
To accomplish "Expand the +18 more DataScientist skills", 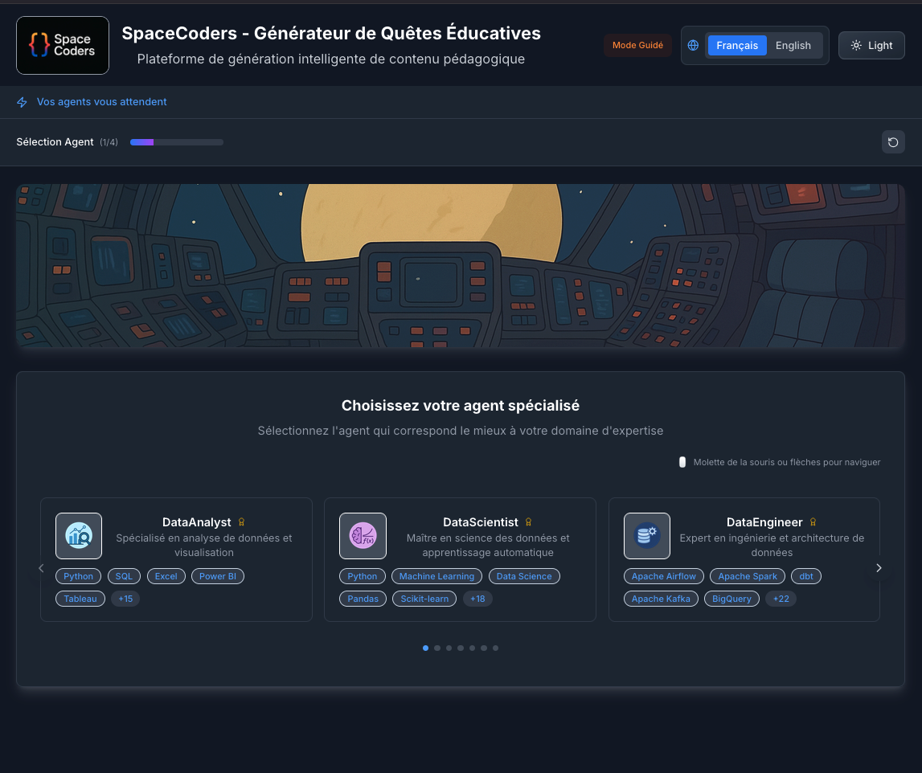I will 477,599.
